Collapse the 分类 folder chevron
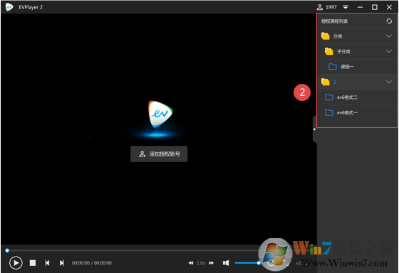 point(389,36)
